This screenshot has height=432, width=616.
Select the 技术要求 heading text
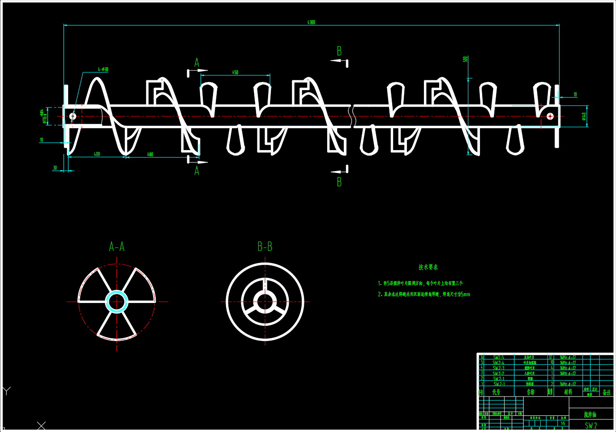click(x=428, y=267)
